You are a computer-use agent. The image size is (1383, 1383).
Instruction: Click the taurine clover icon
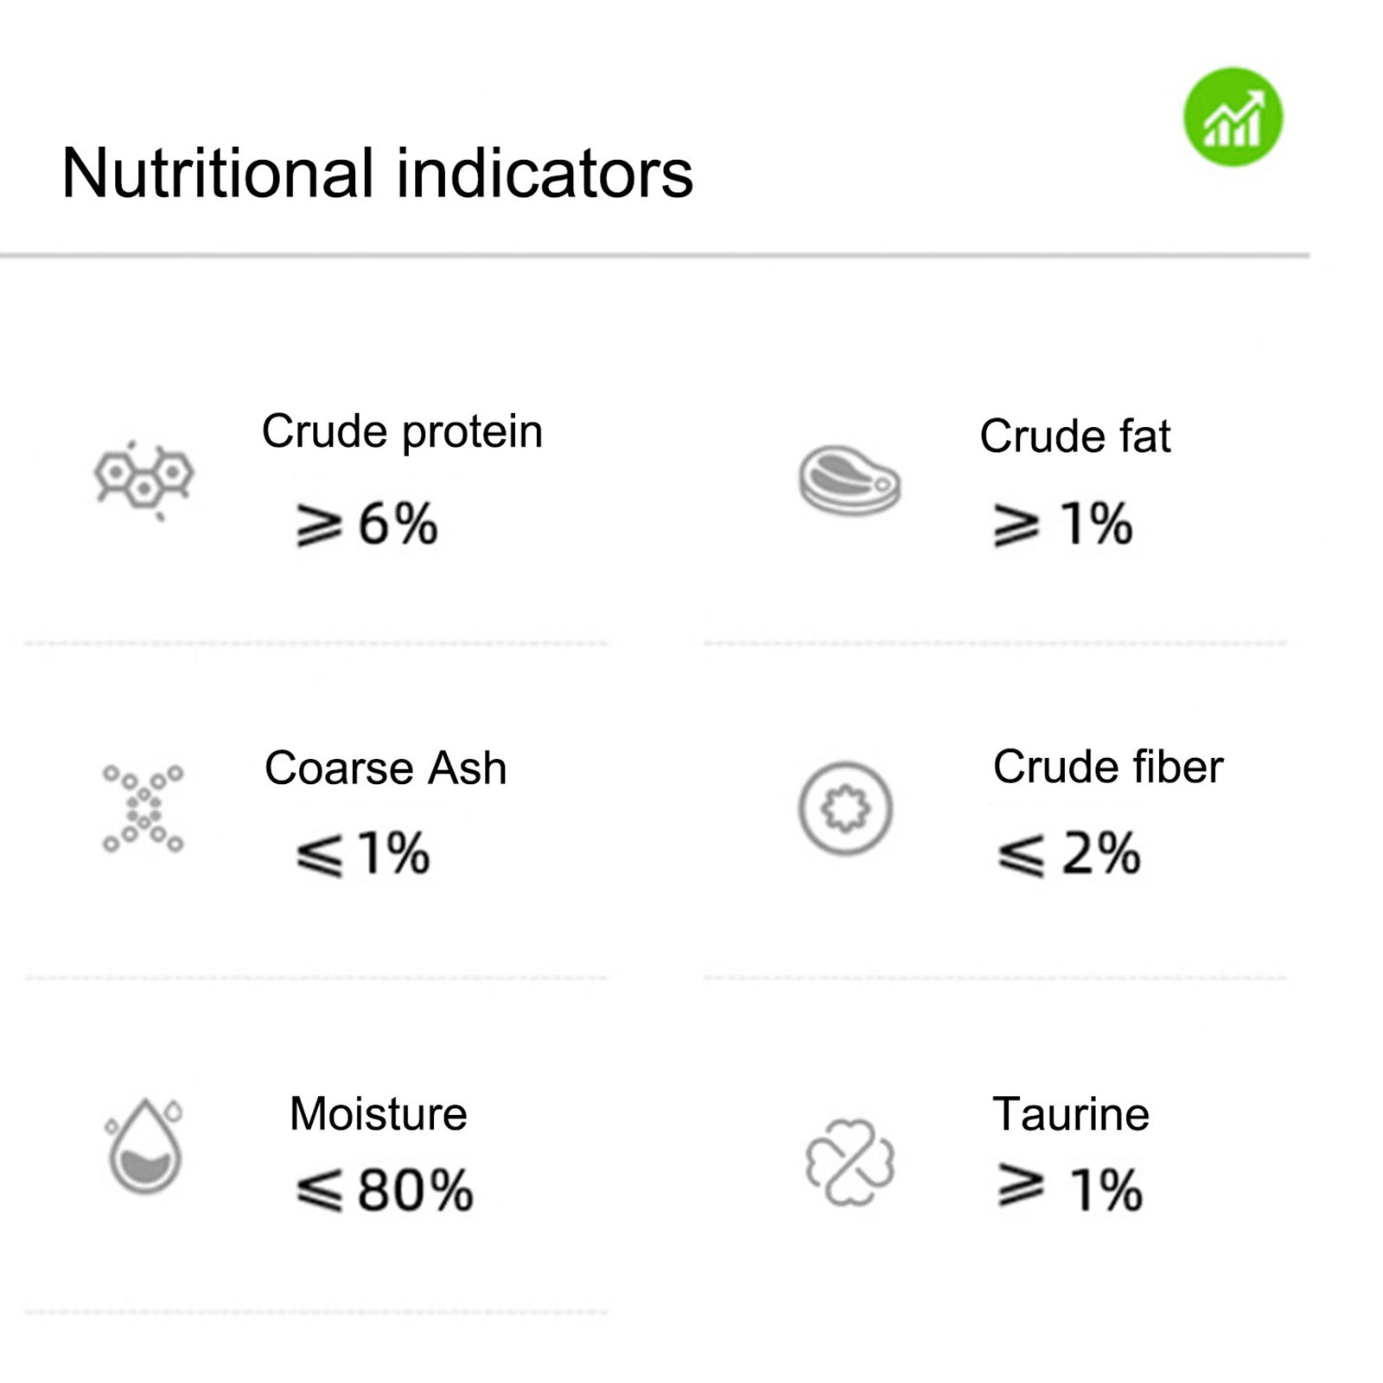coord(850,1162)
